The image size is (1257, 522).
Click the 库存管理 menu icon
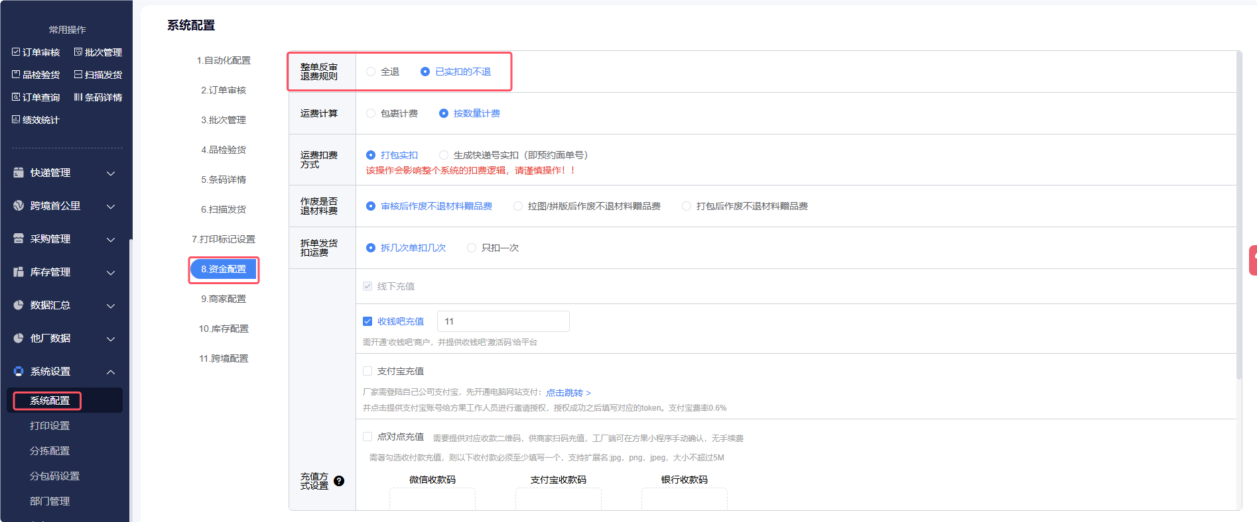pyautogui.click(x=19, y=272)
